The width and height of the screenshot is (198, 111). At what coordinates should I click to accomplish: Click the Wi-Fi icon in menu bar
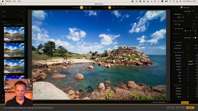(x=170, y=1)
